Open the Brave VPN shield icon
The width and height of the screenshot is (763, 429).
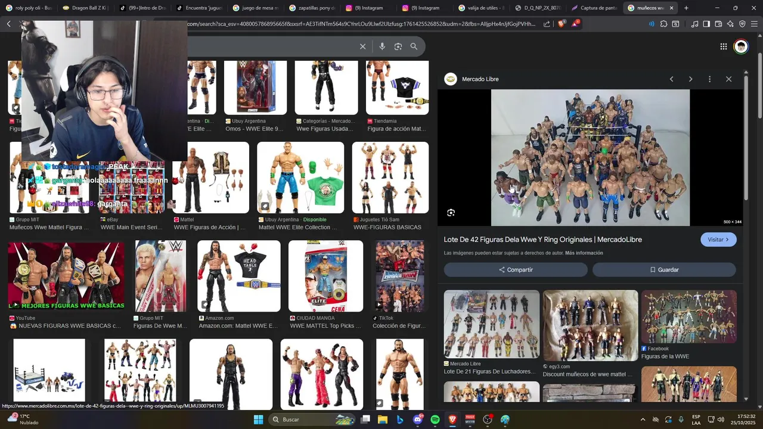click(x=742, y=24)
